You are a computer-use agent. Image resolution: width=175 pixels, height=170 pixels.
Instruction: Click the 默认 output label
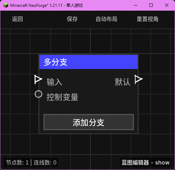pyautogui.click(x=123, y=82)
